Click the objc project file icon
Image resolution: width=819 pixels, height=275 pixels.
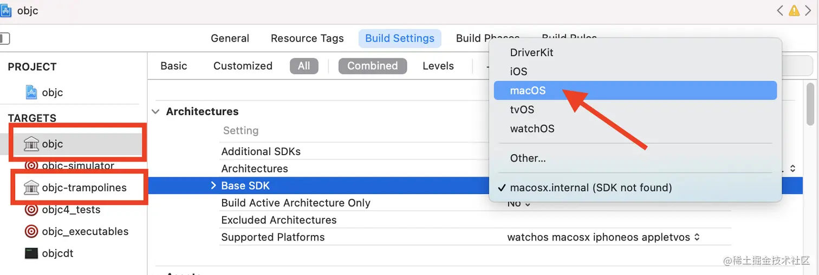click(32, 92)
